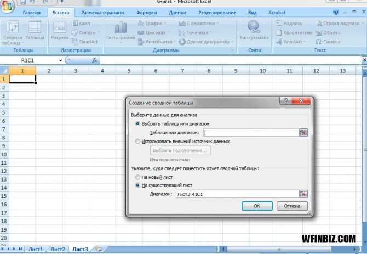The height and width of the screenshot is (254, 367).
Task: Click the Рисунок picture icon
Action: pyautogui.click(x=60, y=30)
